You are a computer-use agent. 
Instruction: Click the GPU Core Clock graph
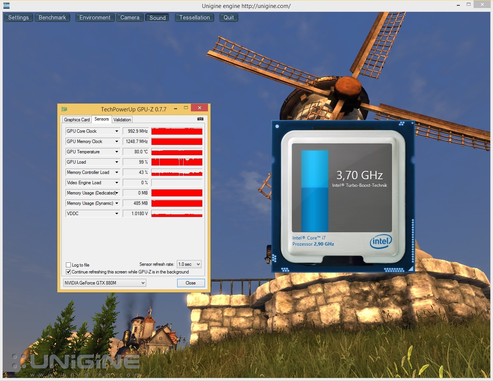click(177, 131)
